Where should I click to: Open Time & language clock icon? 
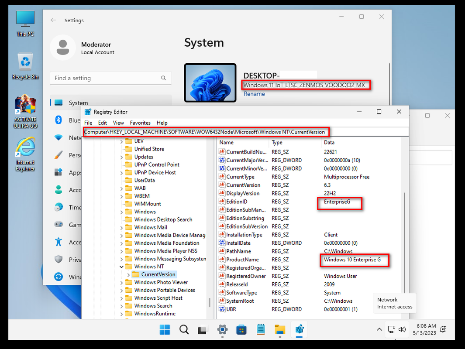[59, 207]
